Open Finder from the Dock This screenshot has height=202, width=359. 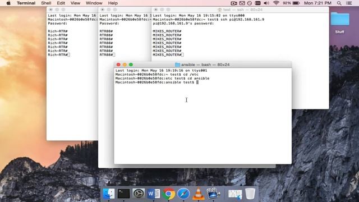click(109, 194)
